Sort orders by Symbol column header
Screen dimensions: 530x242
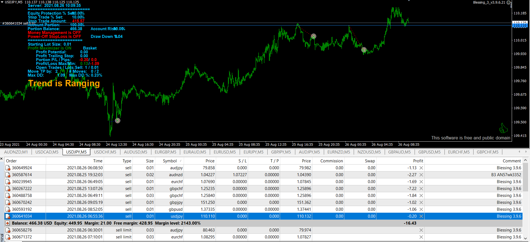pyautogui.click(x=170, y=161)
